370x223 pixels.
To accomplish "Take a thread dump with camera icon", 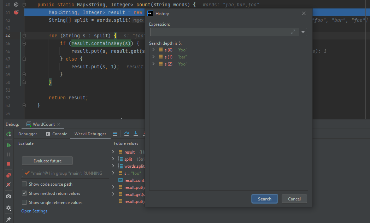I will pos(8,197).
